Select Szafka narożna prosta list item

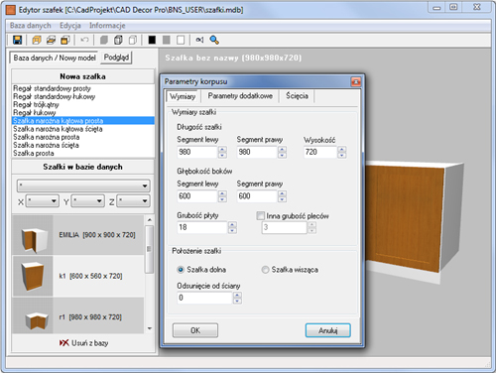click(83, 137)
